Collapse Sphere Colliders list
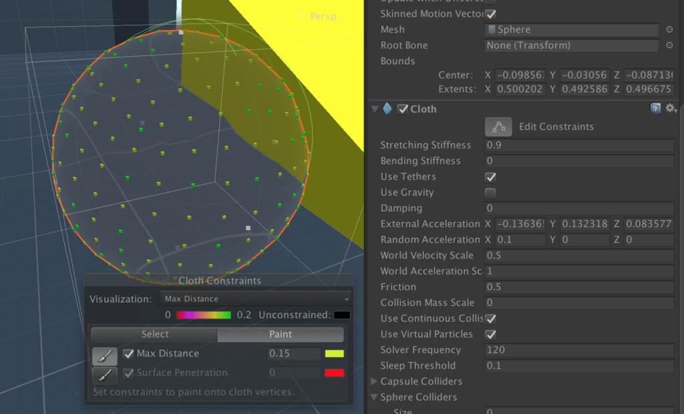Viewport: 684px width, 414px height. click(374, 397)
